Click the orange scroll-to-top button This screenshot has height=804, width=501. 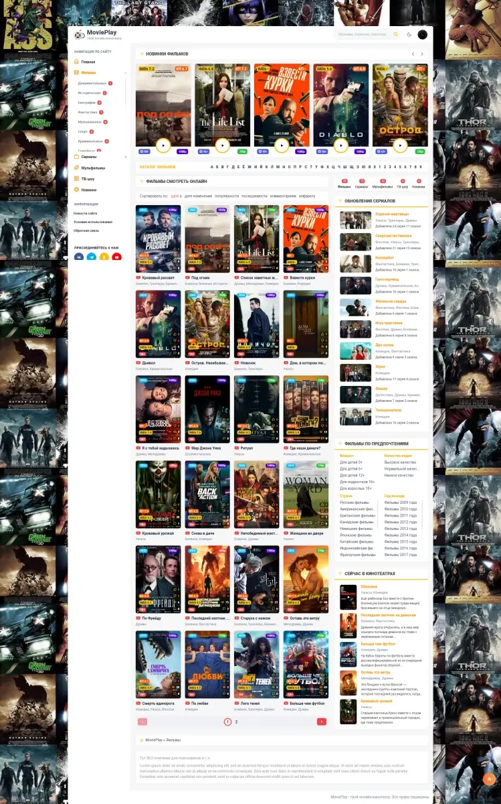(489, 779)
